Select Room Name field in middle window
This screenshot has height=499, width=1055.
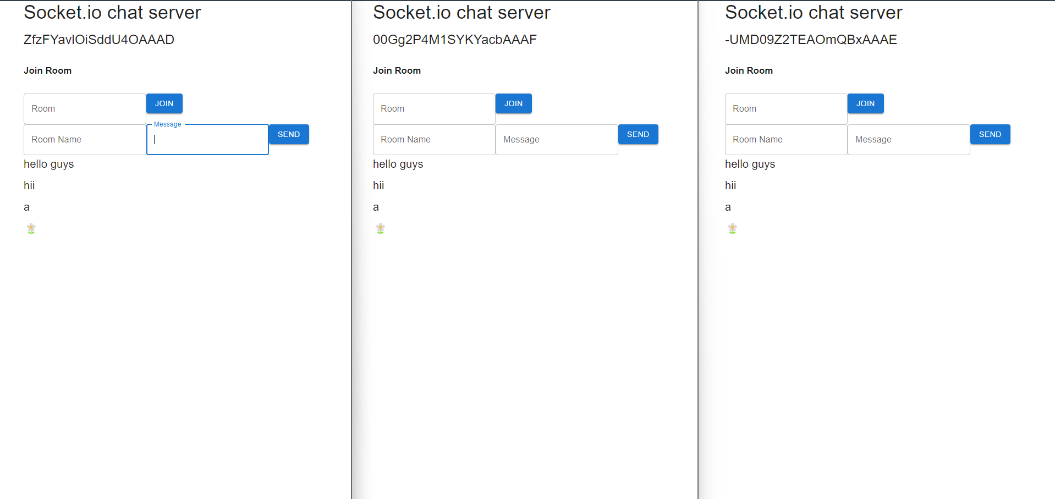pyautogui.click(x=434, y=140)
